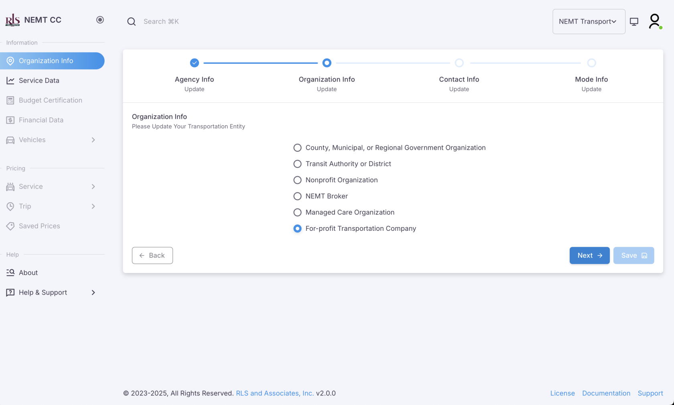This screenshot has width=674, height=405.
Task: Open the Documentation link in the footer
Action: [606, 393]
